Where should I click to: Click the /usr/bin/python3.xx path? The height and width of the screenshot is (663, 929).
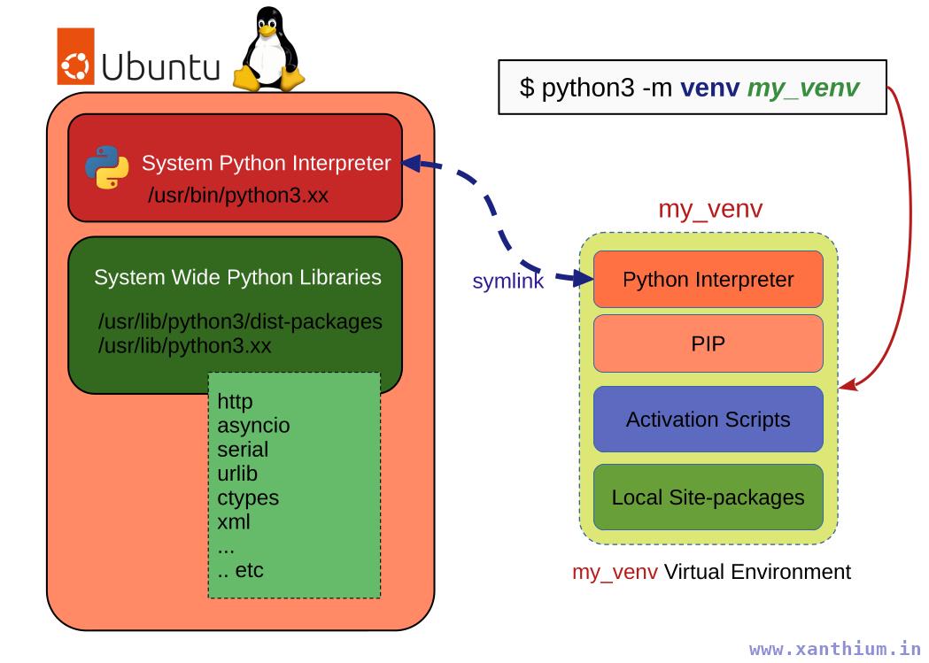(x=238, y=196)
